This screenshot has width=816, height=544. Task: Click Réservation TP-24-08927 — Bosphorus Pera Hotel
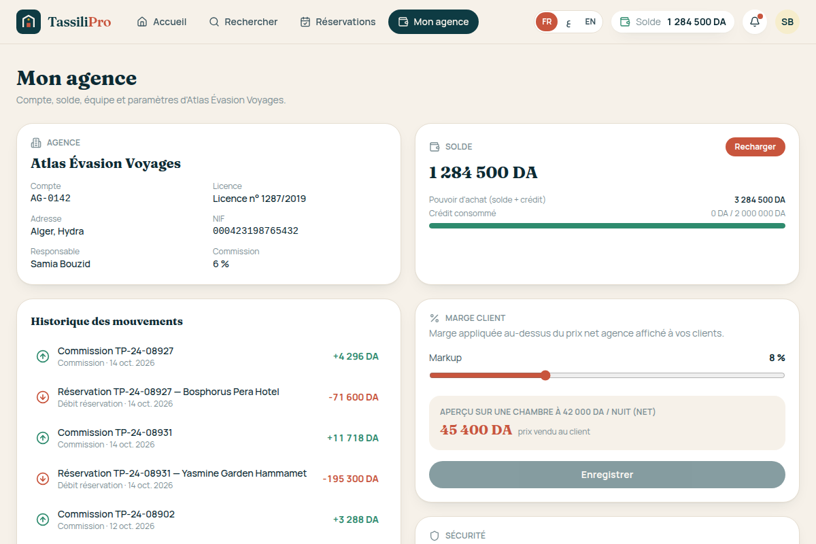tap(169, 392)
